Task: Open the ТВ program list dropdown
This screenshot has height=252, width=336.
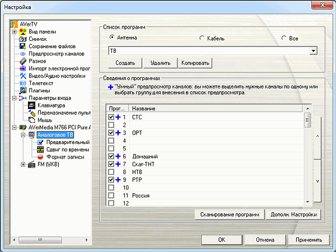Action: 312,51
